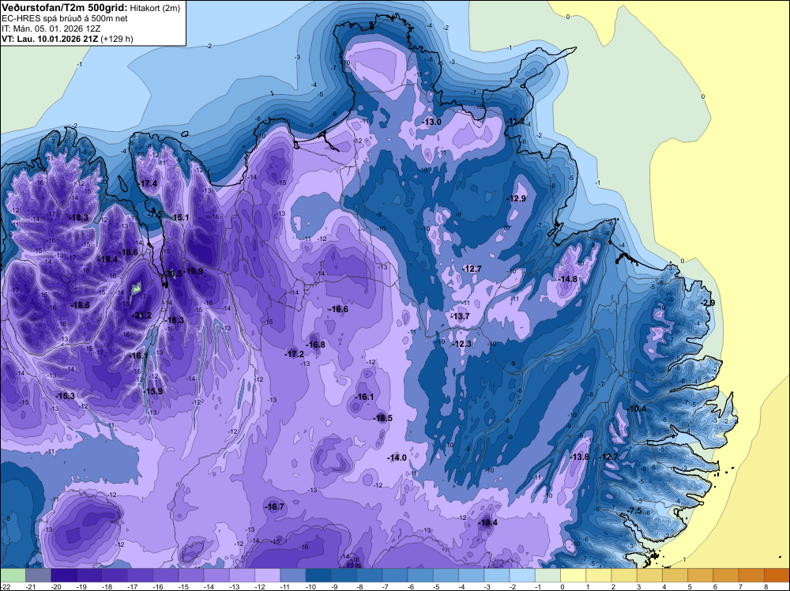Select the dark blue legend swatch labeled -10
The image size is (790, 591).
coord(318,575)
